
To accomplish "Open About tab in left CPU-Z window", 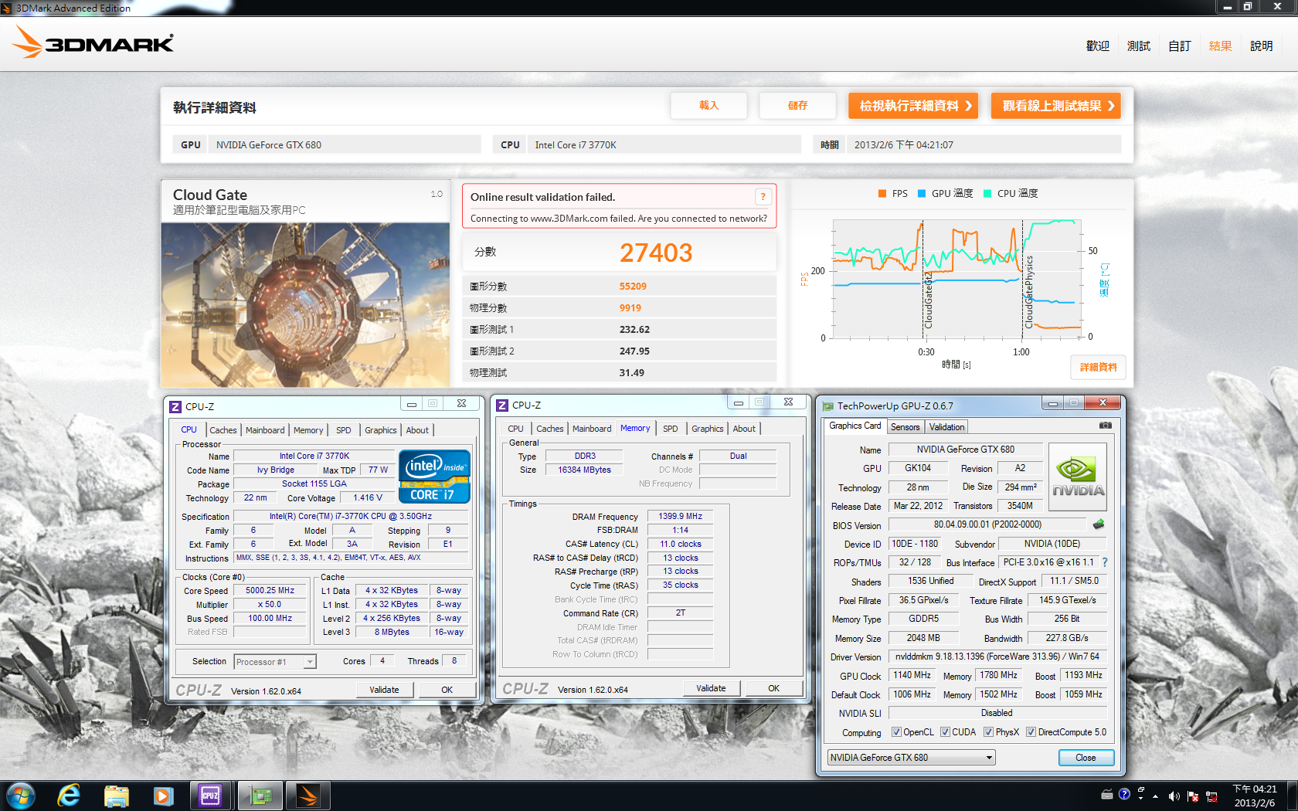I will [417, 430].
